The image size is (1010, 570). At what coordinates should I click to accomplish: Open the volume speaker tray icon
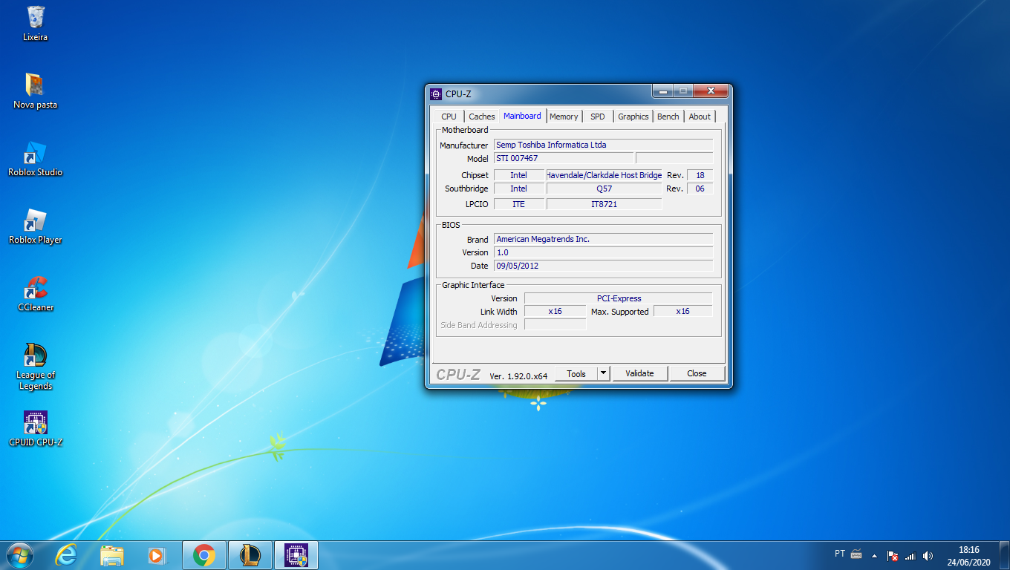(x=928, y=555)
